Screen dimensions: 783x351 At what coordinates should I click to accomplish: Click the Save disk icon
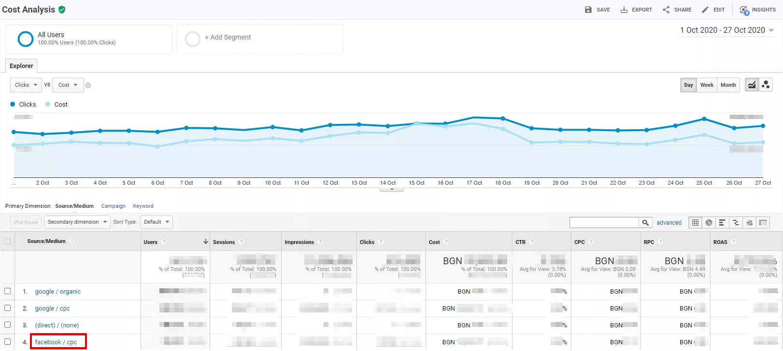coord(588,10)
